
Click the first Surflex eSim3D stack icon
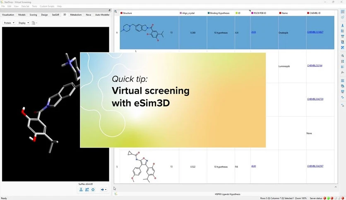(x=81, y=189)
